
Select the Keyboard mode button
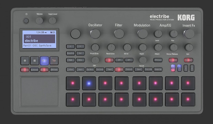tap(129, 69)
